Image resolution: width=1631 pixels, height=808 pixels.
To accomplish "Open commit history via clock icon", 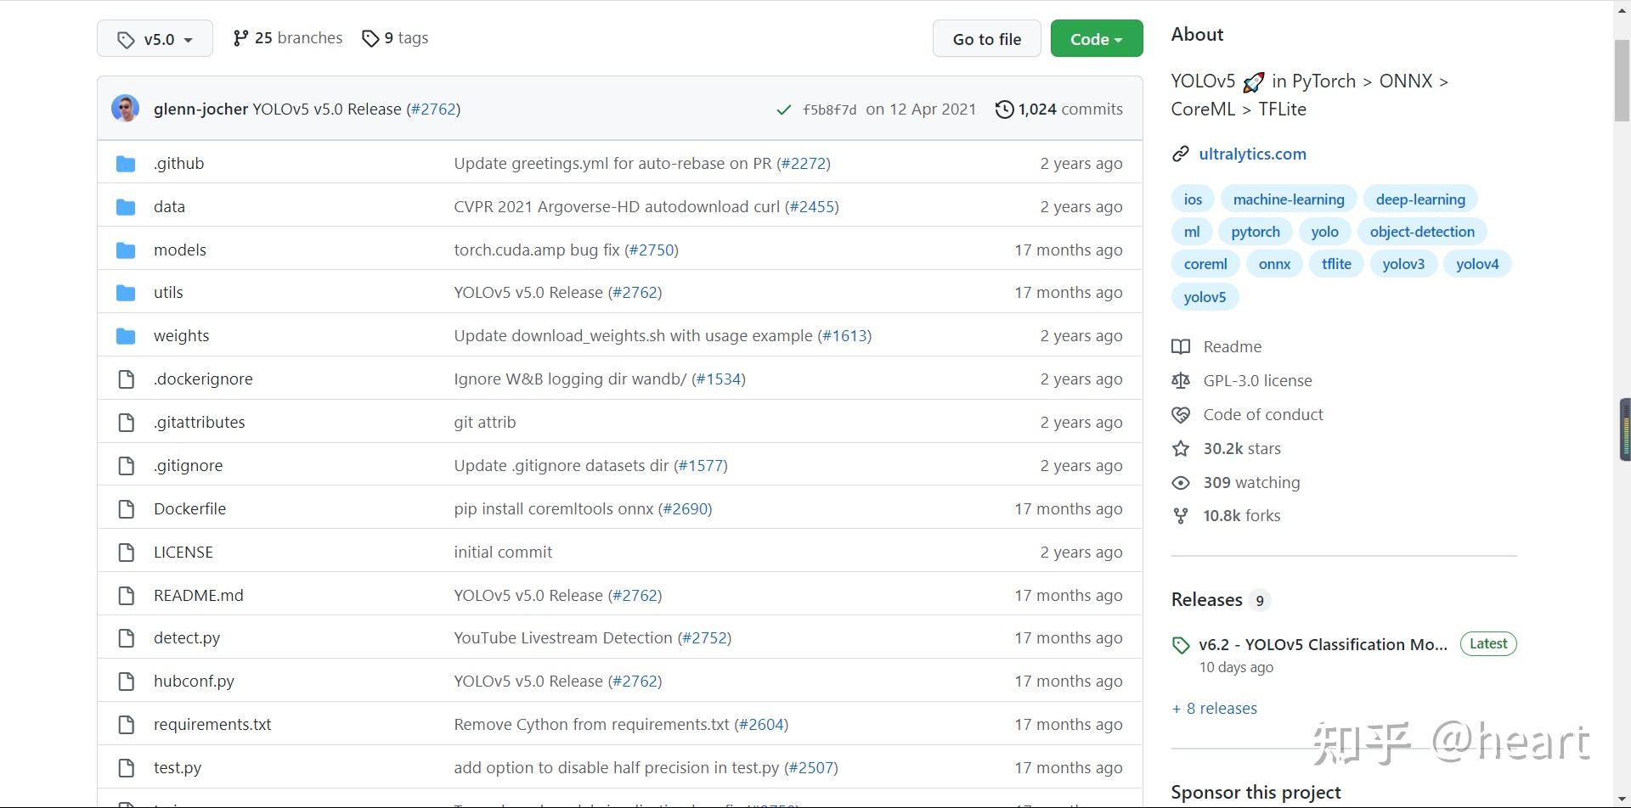I will click(x=1004, y=109).
